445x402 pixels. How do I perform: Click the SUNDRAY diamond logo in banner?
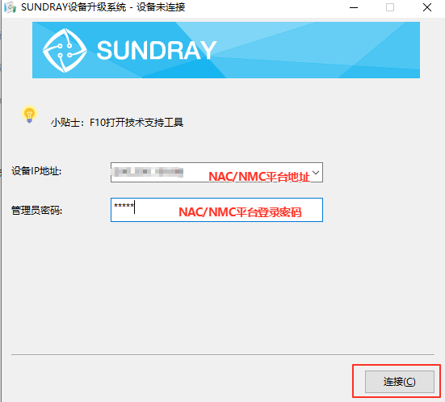pos(65,50)
